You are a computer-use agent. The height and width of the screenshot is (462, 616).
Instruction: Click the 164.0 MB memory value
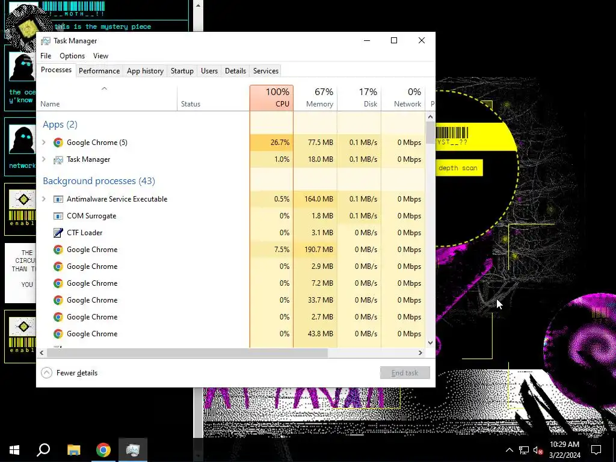click(x=319, y=199)
